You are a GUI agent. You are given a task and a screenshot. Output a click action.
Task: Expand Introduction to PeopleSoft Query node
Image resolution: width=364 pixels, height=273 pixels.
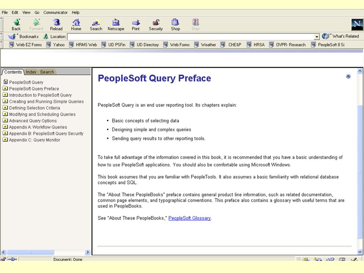(x=5, y=95)
